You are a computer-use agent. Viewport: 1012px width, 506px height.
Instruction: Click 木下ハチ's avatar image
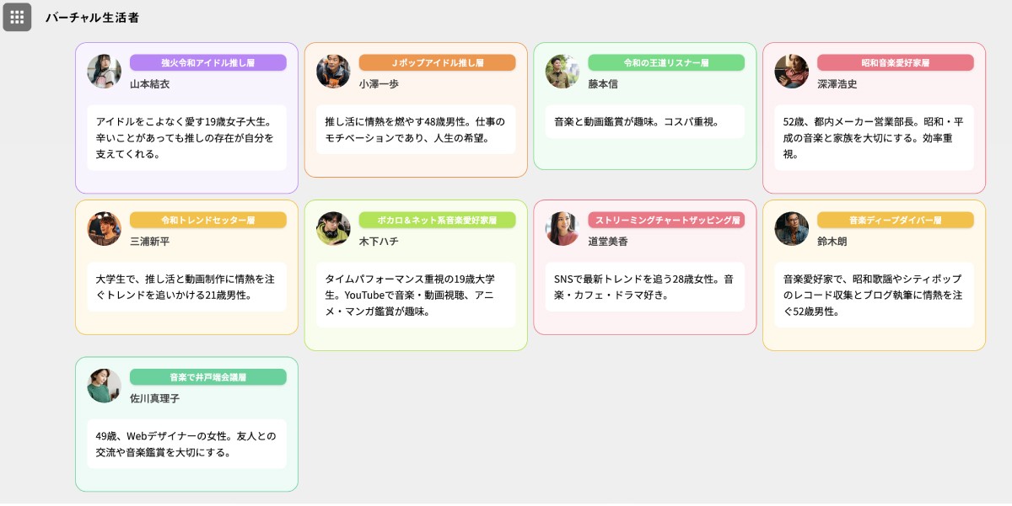click(x=333, y=229)
